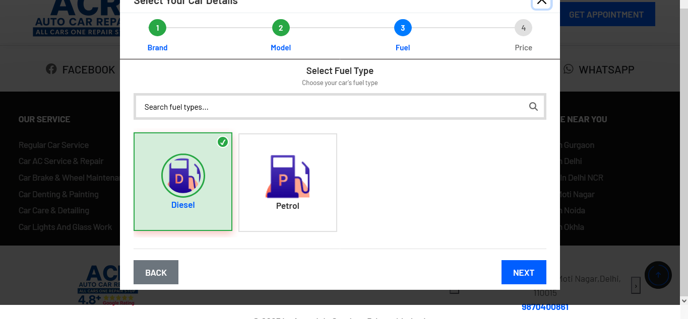
Task: Toggle the green Diesel checkmark badge
Action: (223, 142)
